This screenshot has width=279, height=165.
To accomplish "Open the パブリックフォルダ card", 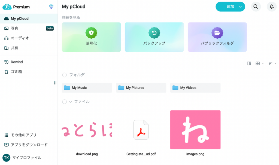I will 217,37.
